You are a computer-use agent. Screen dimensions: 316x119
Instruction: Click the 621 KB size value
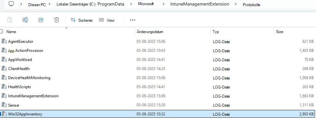[308, 42]
